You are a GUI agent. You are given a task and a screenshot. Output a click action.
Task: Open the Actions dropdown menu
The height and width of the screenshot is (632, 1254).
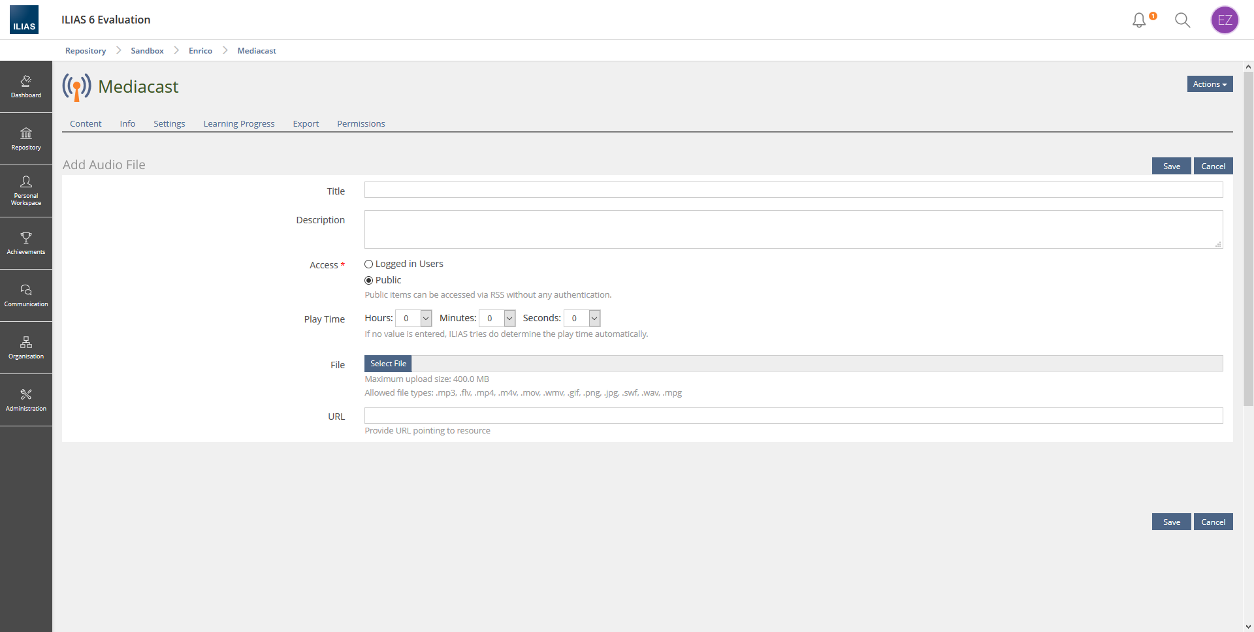tap(1210, 84)
